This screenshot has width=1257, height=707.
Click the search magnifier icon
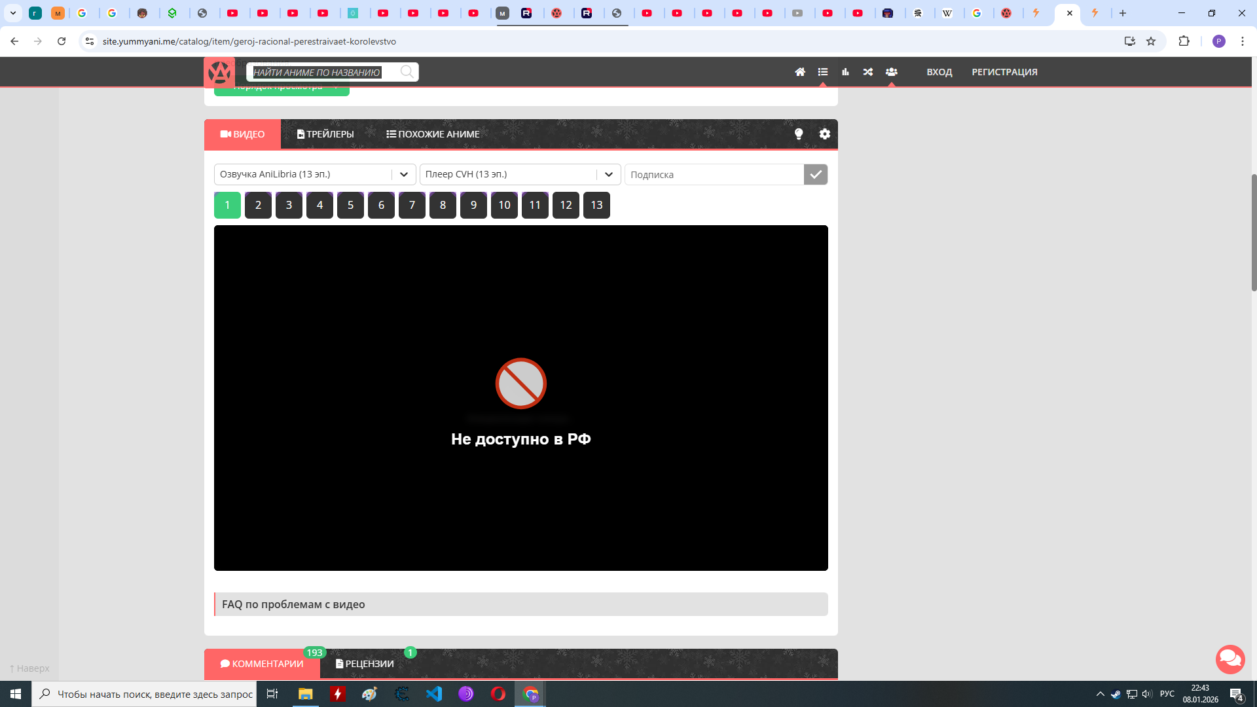point(407,72)
